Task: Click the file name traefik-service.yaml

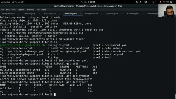Action: 108,54
